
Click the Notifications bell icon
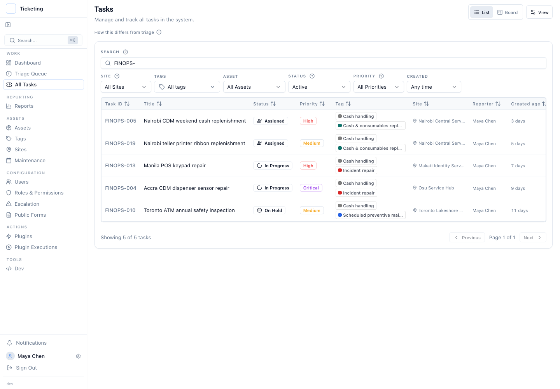coord(10,343)
